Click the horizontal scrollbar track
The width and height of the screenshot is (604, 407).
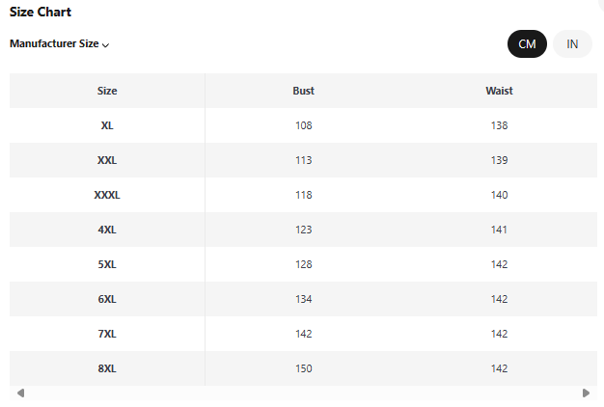pyautogui.click(x=303, y=393)
